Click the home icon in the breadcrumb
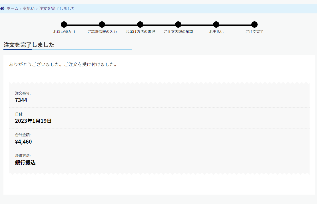Viewport: 317px width, 204px height. pyautogui.click(x=2, y=9)
